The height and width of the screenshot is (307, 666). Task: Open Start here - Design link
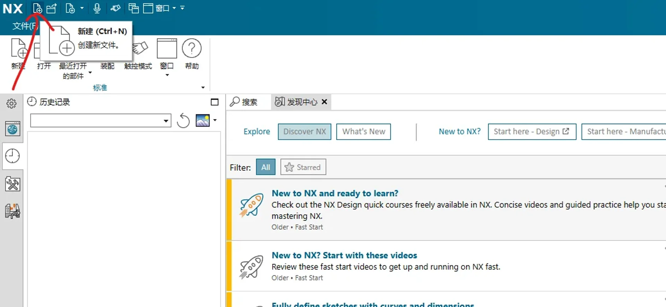pyautogui.click(x=531, y=132)
